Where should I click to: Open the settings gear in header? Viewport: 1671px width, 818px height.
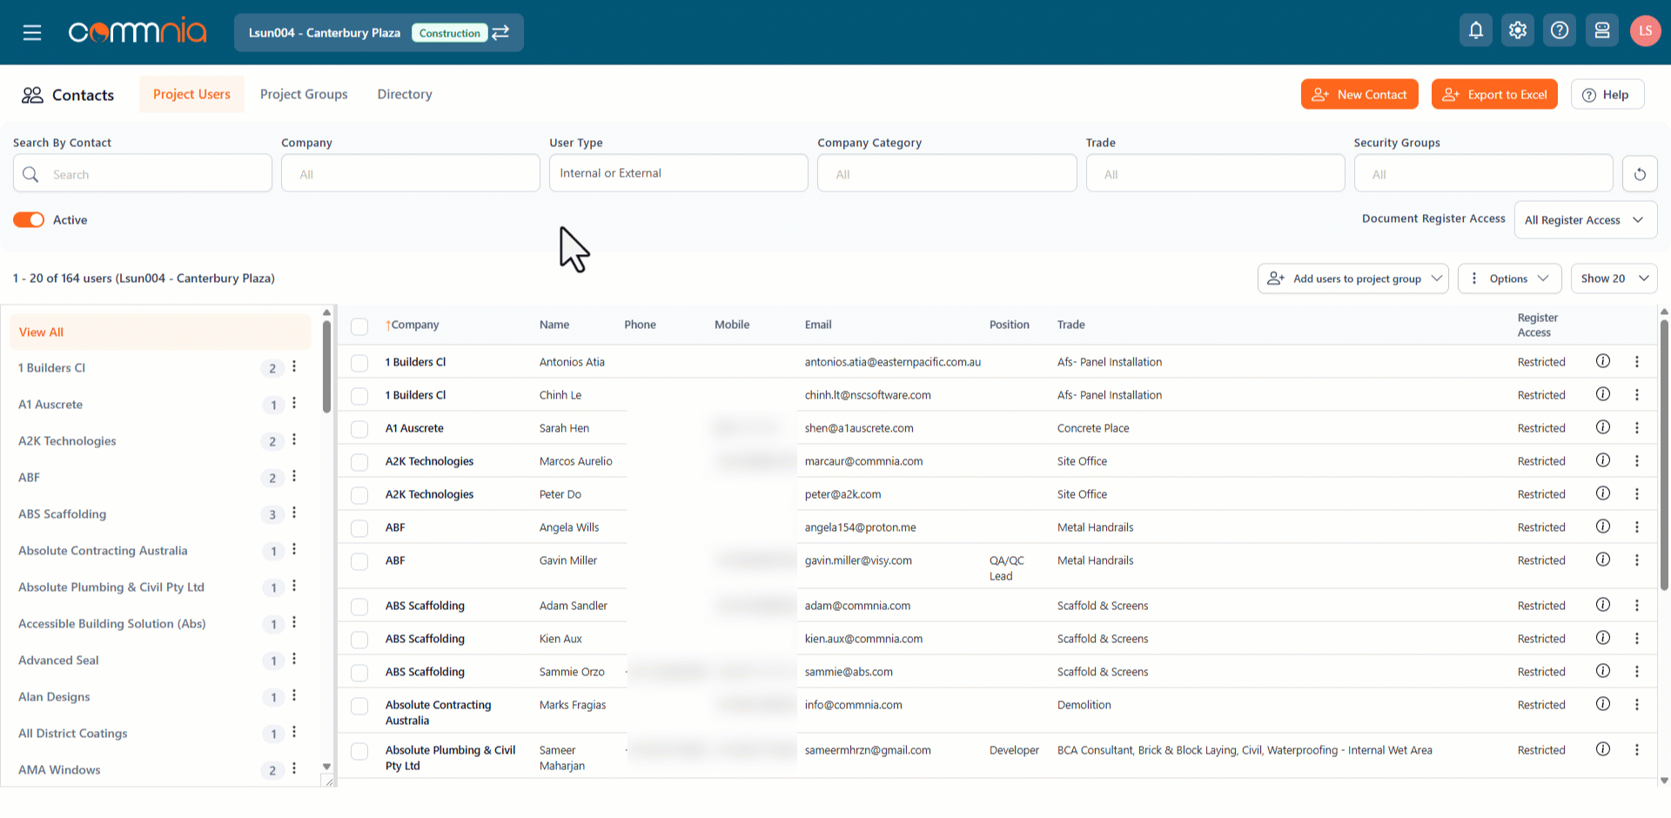tap(1518, 30)
